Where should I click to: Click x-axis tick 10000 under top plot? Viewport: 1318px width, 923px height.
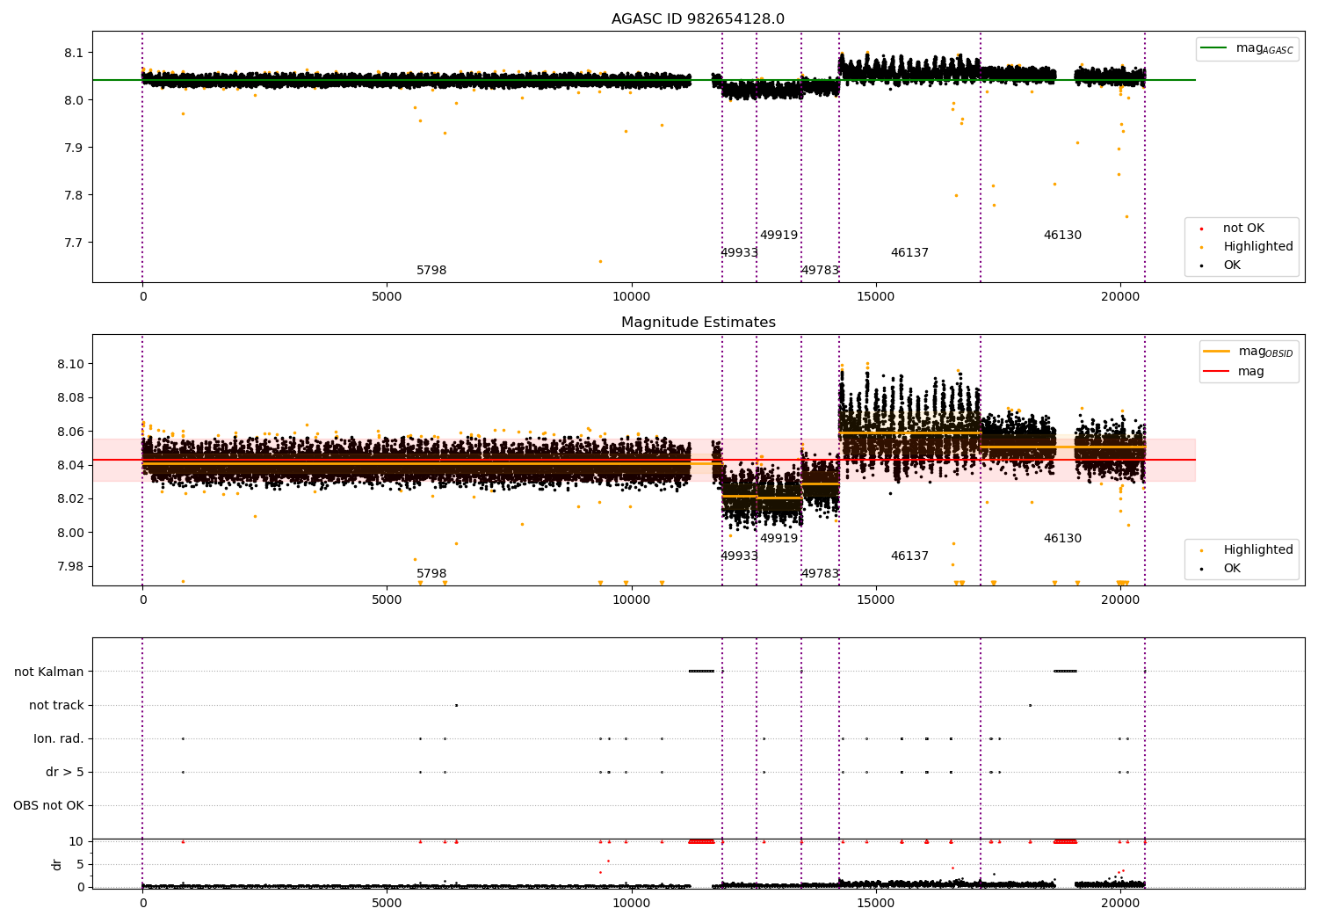[631, 297]
